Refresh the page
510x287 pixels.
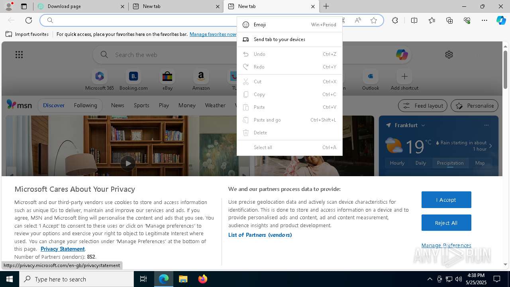29,20
